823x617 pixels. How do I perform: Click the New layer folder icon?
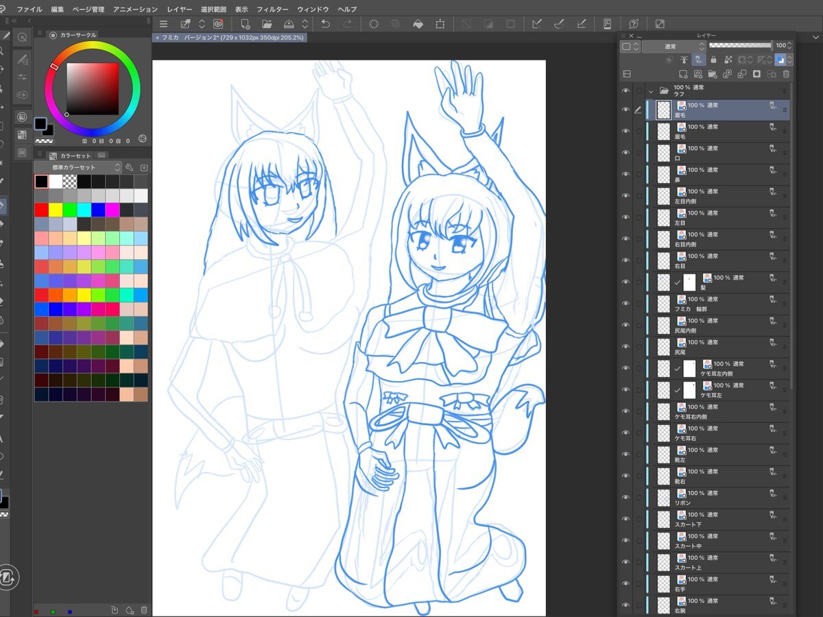(713, 74)
